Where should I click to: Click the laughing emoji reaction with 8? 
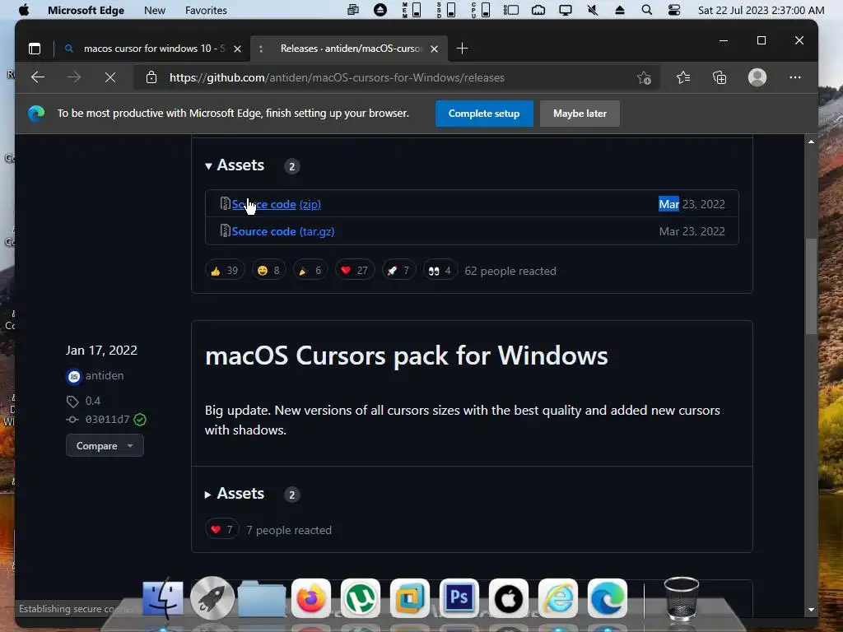269,270
